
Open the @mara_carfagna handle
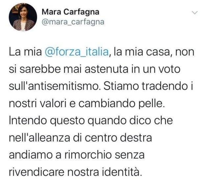point(73,22)
